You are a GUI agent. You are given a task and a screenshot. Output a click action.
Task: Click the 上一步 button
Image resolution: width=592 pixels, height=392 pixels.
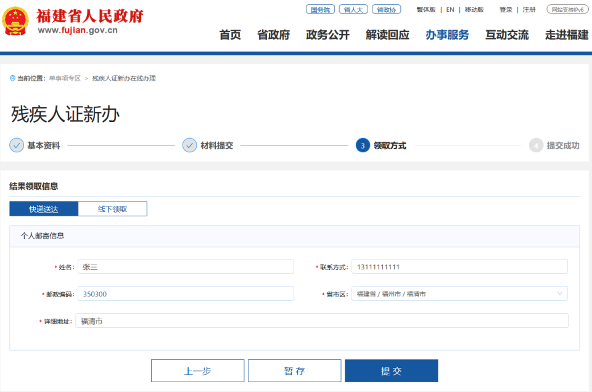click(x=197, y=371)
